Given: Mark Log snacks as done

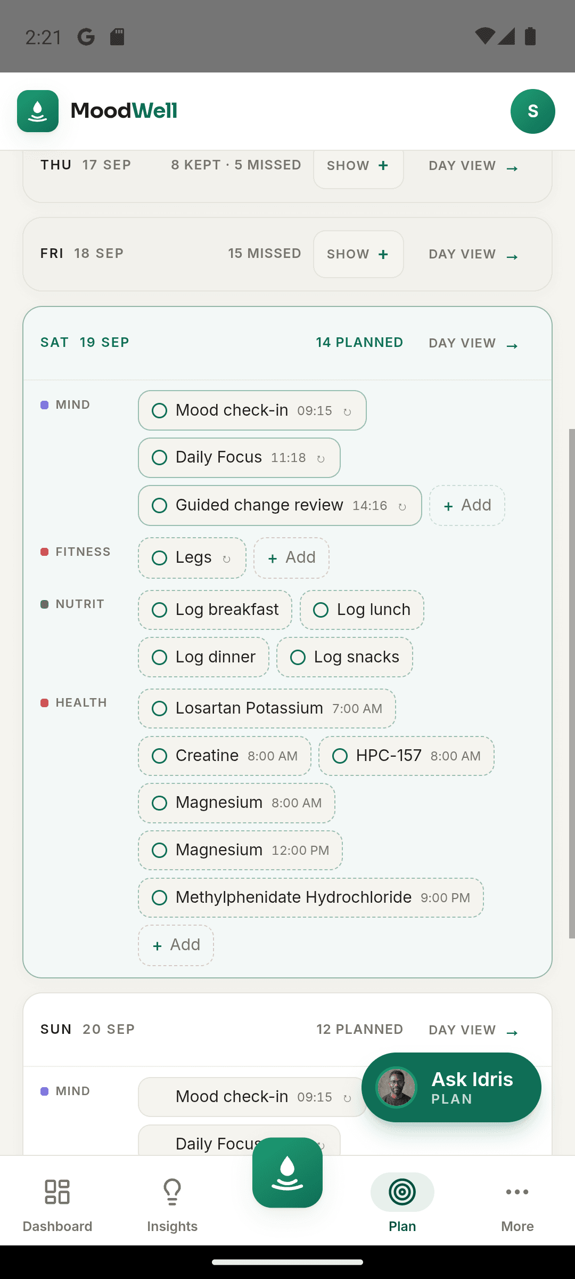Looking at the screenshot, I should pyautogui.click(x=298, y=657).
